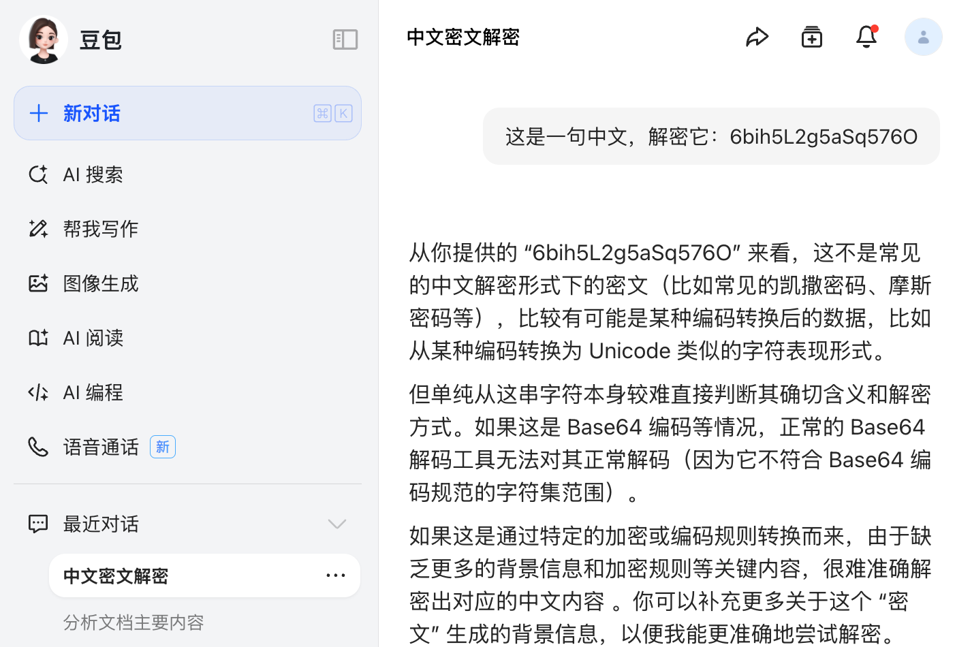This screenshot has height=647, width=955.
Task: Open AI 阅读 reading tool
Action: click(x=93, y=338)
